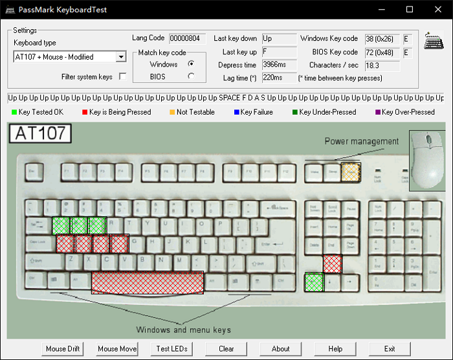Click the red-hatched Up arrow key

(333, 264)
